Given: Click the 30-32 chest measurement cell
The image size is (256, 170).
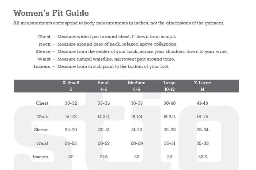Looking at the screenshot, I should [x=71, y=103].
